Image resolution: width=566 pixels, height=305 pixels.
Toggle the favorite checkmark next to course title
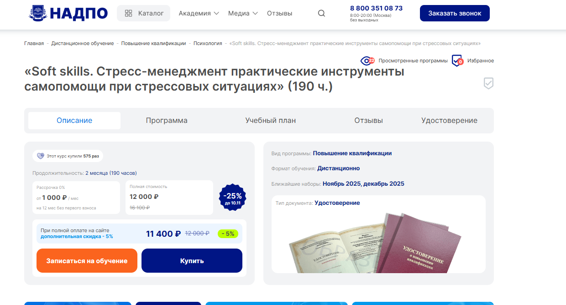(x=488, y=83)
